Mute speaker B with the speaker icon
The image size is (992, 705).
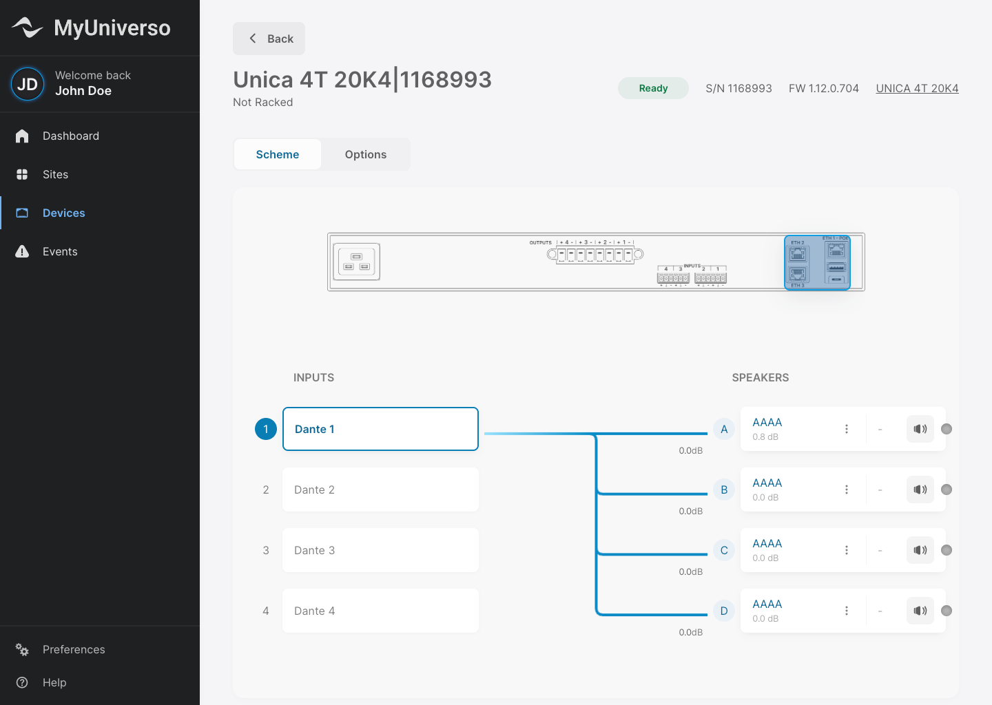920,490
